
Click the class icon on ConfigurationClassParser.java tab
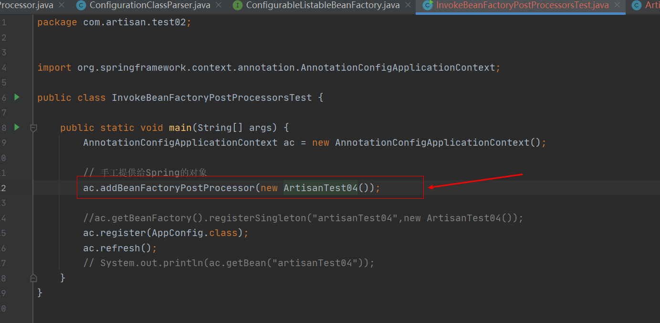click(x=81, y=5)
